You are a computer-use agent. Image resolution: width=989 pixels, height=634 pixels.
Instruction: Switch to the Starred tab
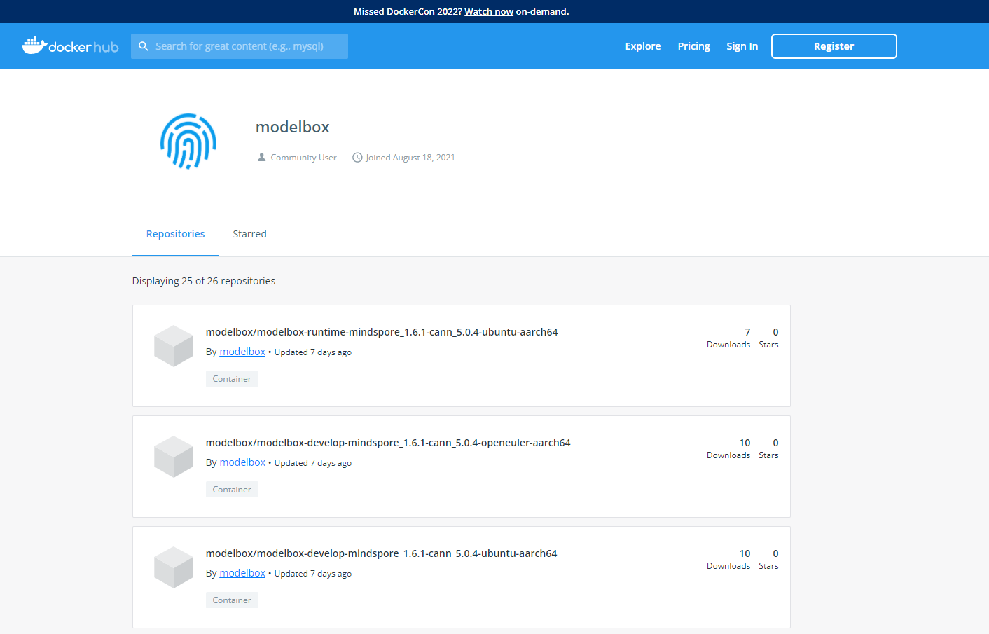click(x=250, y=234)
